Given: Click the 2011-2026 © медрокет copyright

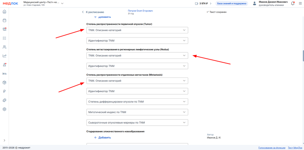Looking at the screenshot, I should point(16,148).
